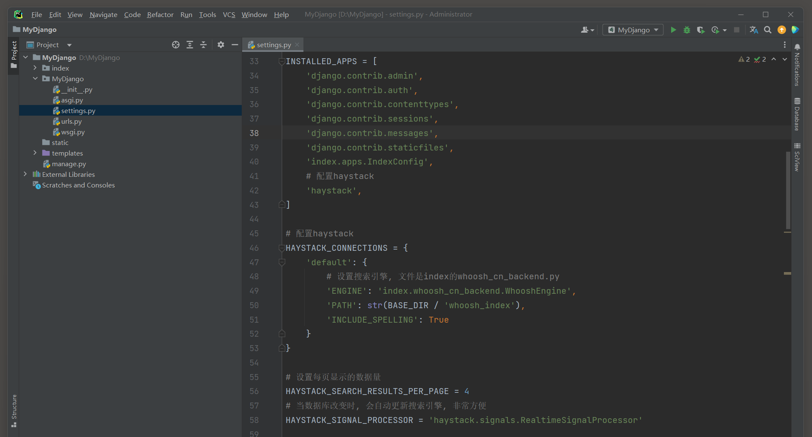Image resolution: width=812 pixels, height=437 pixels.
Task: Open the File menu
Action: pyautogui.click(x=37, y=14)
